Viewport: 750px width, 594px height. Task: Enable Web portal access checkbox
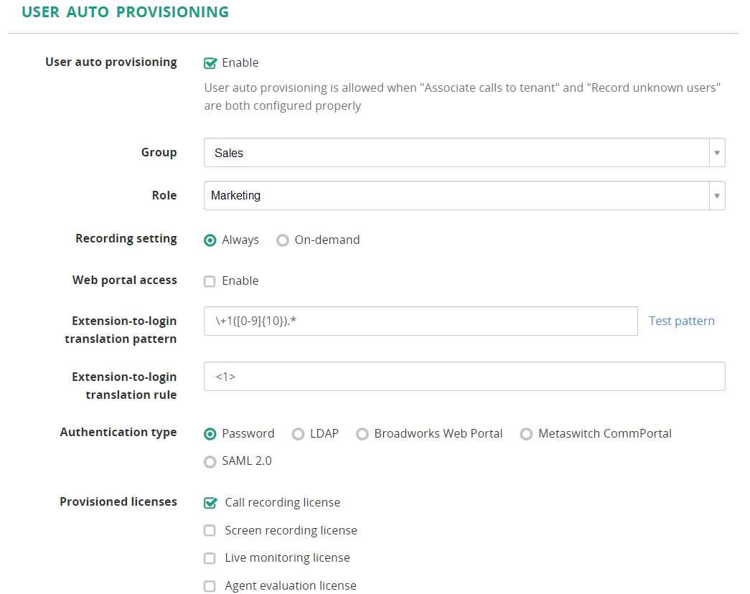[210, 281]
